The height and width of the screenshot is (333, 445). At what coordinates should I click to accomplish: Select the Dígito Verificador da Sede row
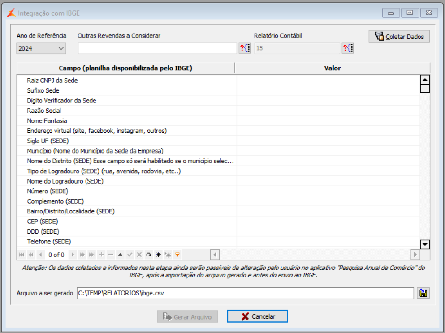coord(218,101)
